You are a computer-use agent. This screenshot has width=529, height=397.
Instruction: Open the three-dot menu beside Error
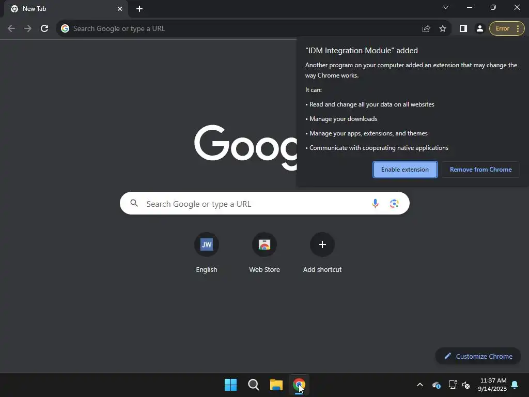(x=518, y=29)
